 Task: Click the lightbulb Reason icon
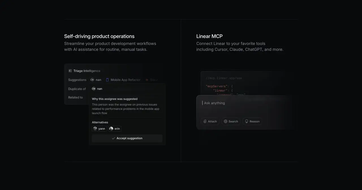point(246,121)
